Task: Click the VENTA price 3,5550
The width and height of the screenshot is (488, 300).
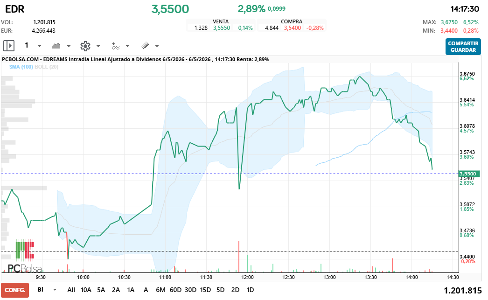Action: 222,28
